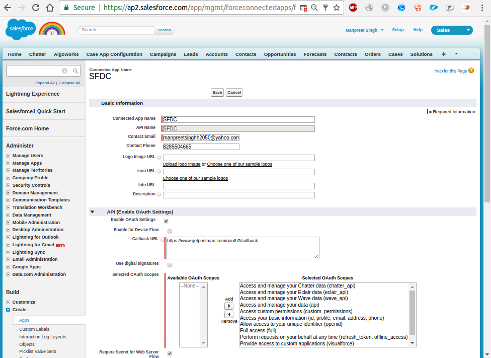Image resolution: width=491 pixels, height=358 pixels.
Task: Click the Available OAuth Scopes list scrollbar
Action: pyautogui.click(x=204, y=315)
